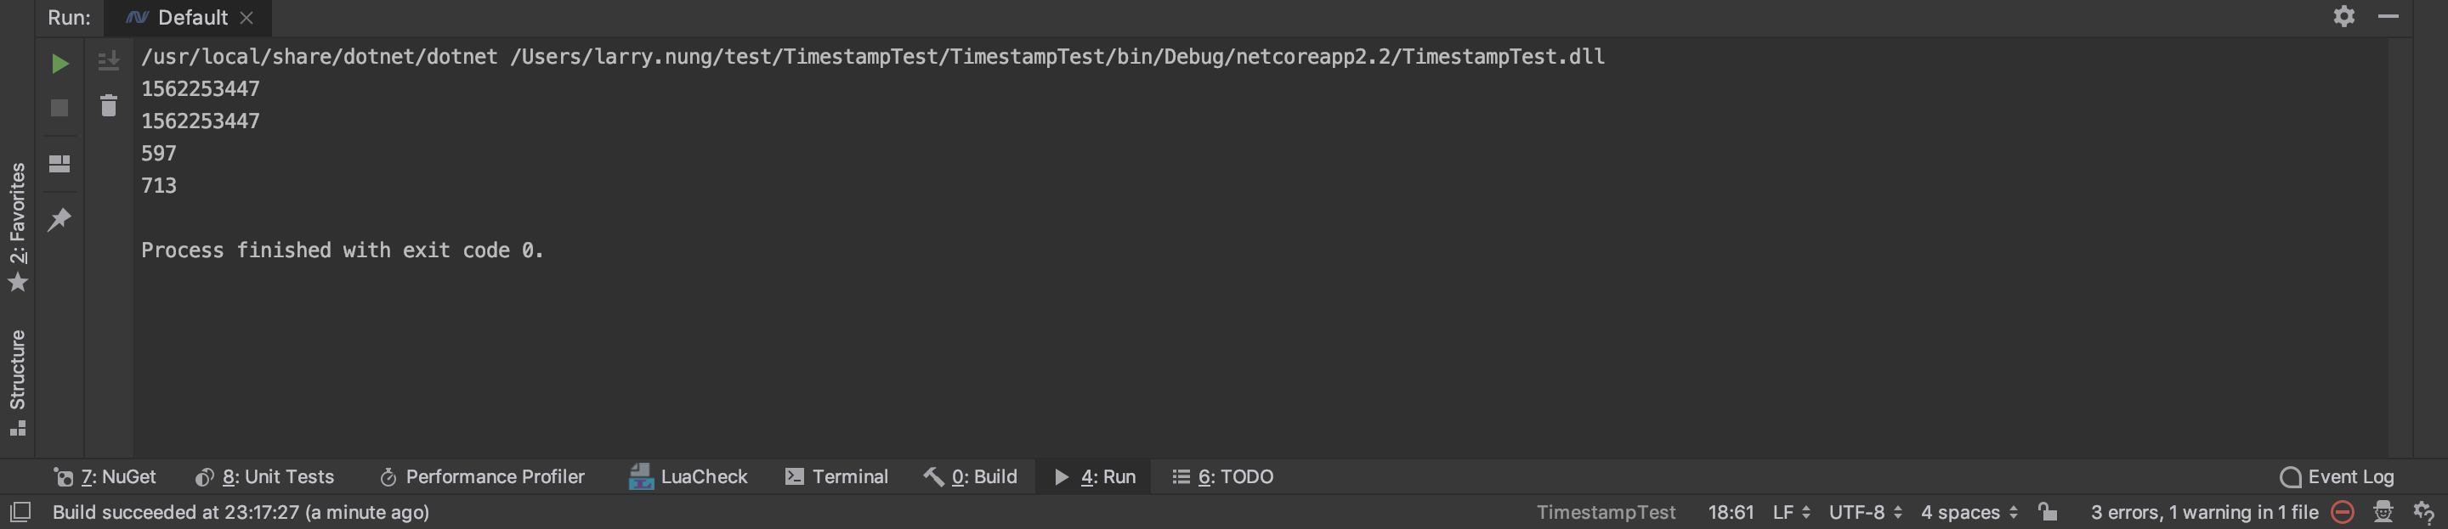The image size is (2448, 529).
Task: Open the Event Log
Action: [2337, 476]
